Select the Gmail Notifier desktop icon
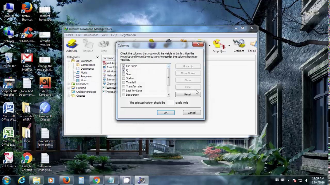Image resolution: width=330 pixels, height=185 pixels. tap(27, 62)
